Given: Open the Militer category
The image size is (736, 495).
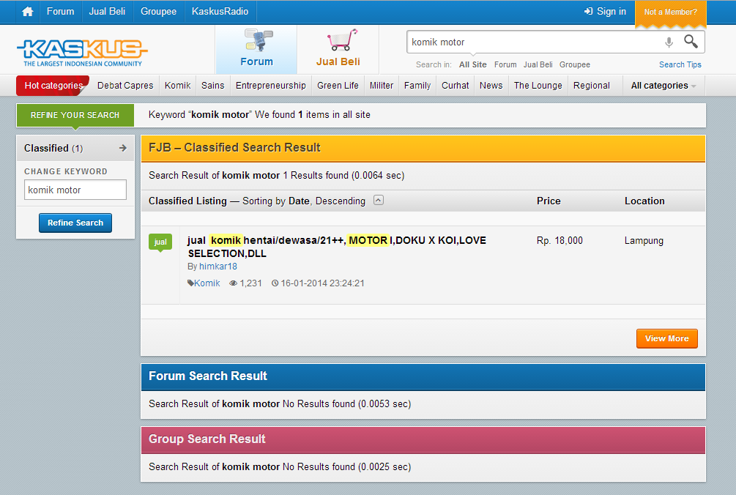Looking at the screenshot, I should [381, 86].
